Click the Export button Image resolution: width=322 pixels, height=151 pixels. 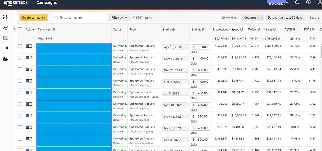point(314,18)
